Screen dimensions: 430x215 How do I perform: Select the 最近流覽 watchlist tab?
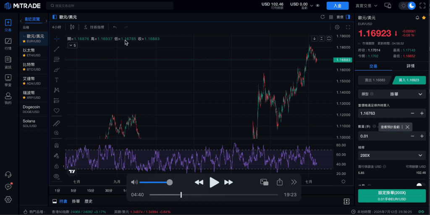click(32, 19)
